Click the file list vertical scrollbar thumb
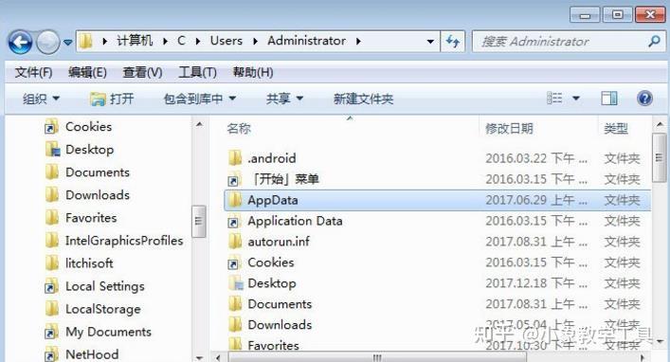 pos(660,157)
